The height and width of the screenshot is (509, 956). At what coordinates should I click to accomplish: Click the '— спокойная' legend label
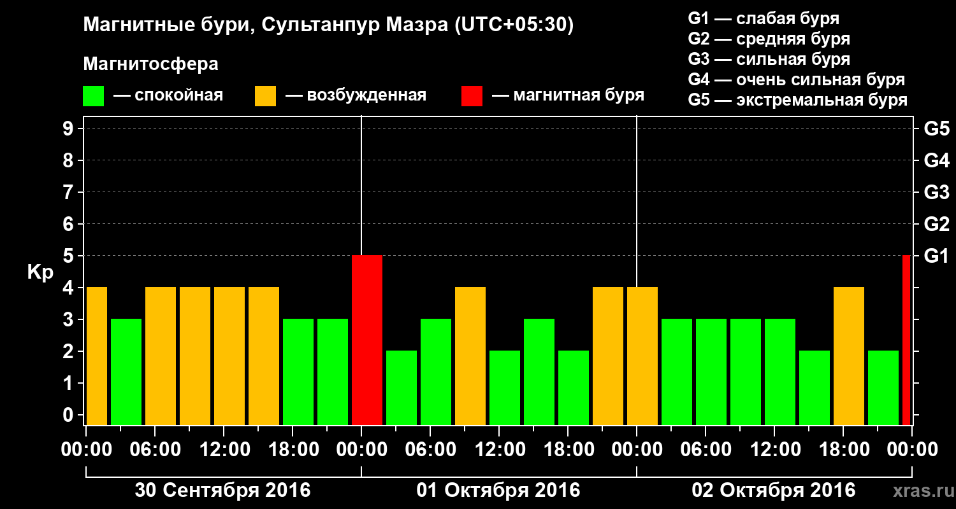(x=168, y=96)
